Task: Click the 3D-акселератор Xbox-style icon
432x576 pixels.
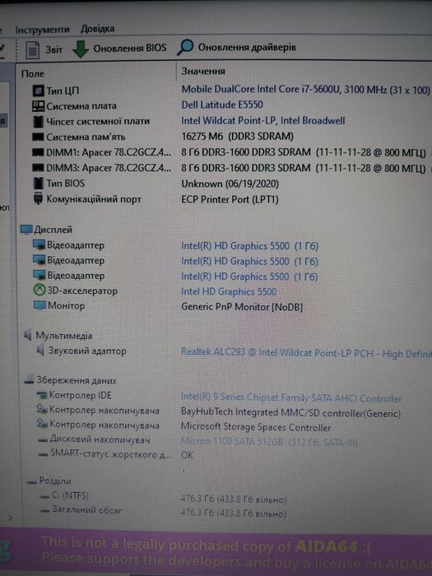Action: (x=39, y=290)
